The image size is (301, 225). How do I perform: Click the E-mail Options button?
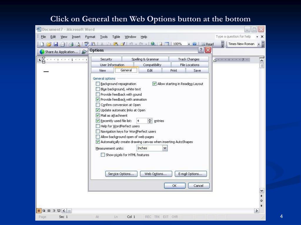pyautogui.click(x=190, y=174)
